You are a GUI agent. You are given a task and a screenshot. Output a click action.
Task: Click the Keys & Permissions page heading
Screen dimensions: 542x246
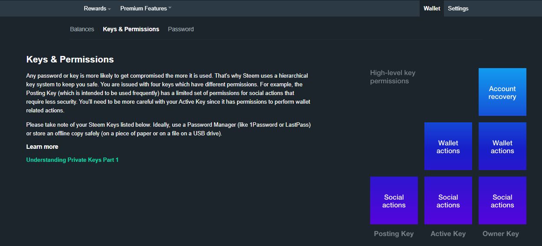[x=70, y=59]
